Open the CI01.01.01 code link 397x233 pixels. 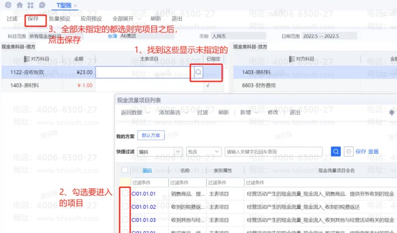[144, 194]
